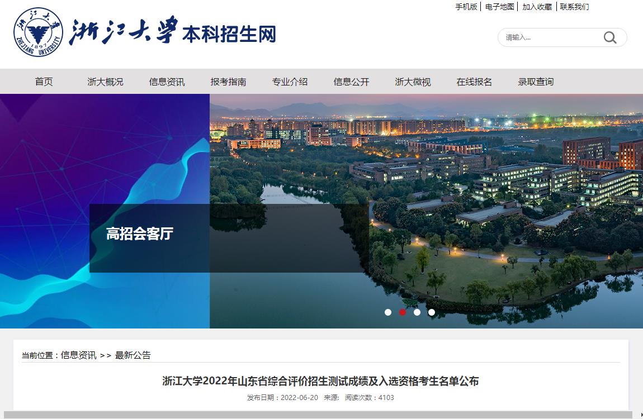Click the horizontal scrollbar at the page bottom
The height and width of the screenshot is (419, 643).
click(318, 415)
